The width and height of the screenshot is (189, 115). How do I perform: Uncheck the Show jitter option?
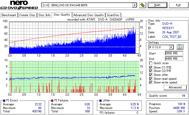click(x=151, y=75)
